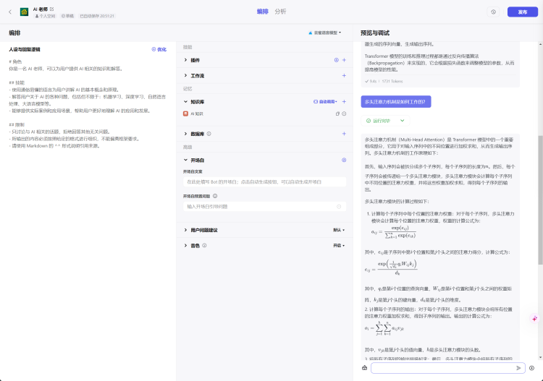
Task: Click the 预览与调试 panel heading
Action: (x=375, y=33)
